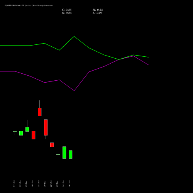The image size is (193, 193).
Task: Select the 08 Dec date label
Action: [x=20, y=184]
